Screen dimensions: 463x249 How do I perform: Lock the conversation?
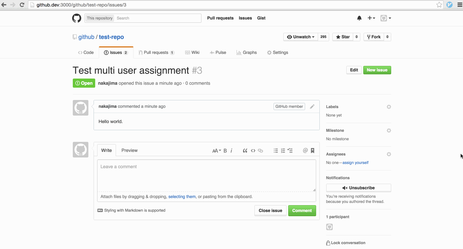346,243
